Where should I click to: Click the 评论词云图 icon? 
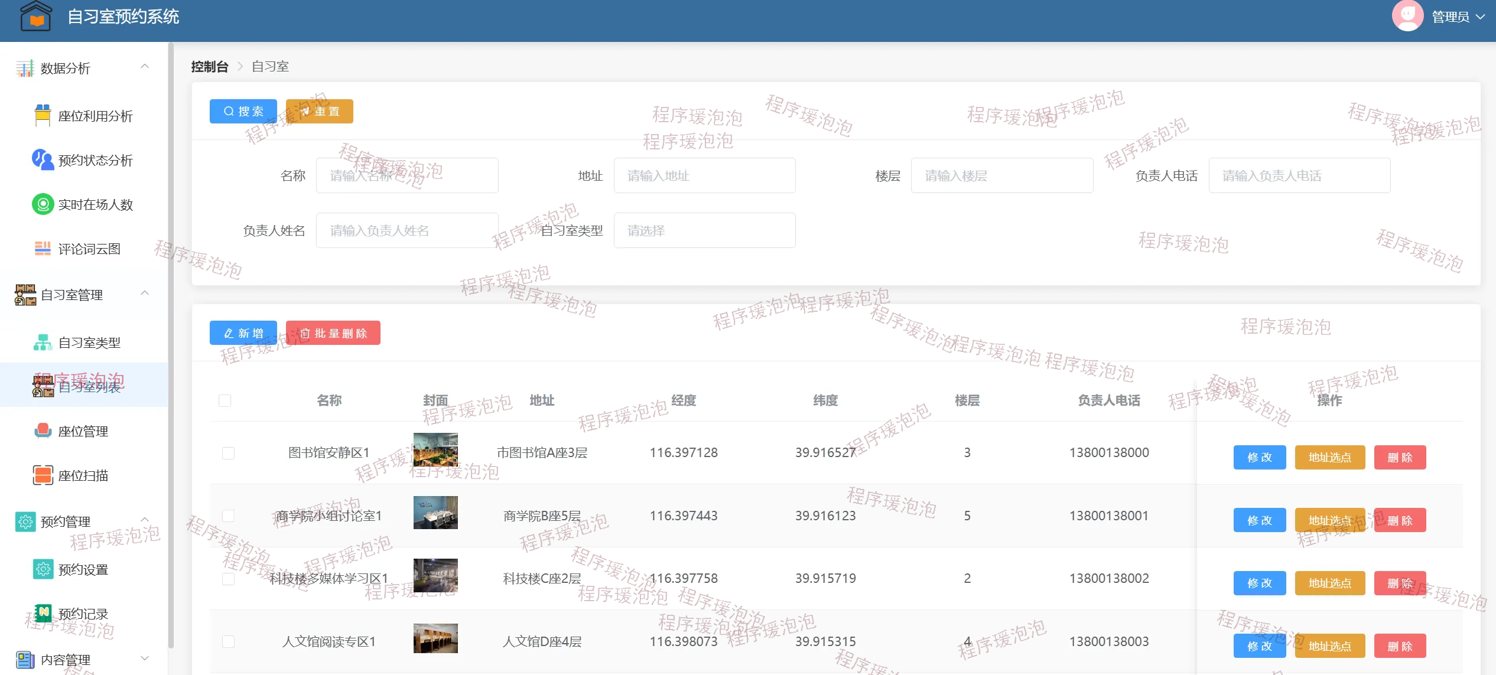[x=43, y=249]
